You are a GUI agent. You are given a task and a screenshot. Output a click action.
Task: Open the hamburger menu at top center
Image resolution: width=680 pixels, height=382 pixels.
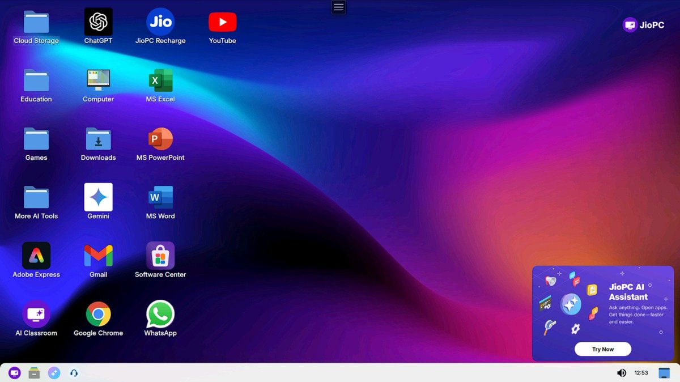pyautogui.click(x=339, y=7)
